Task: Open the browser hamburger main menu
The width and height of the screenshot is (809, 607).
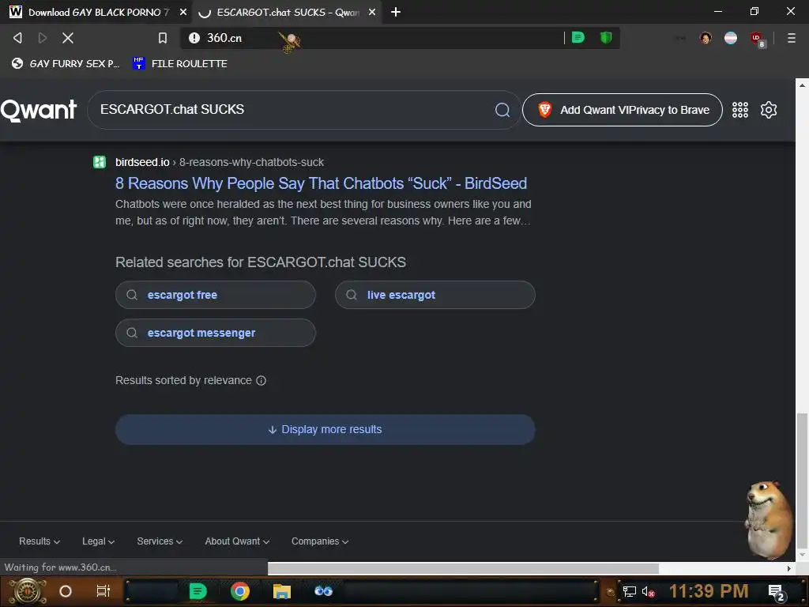Action: 791,38
